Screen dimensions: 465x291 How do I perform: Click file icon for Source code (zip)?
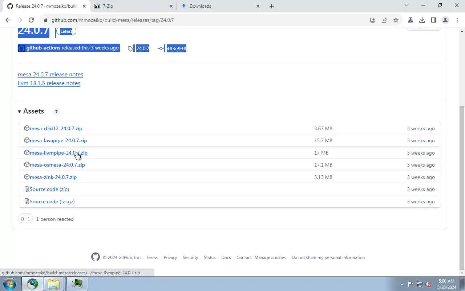pyautogui.click(x=27, y=189)
